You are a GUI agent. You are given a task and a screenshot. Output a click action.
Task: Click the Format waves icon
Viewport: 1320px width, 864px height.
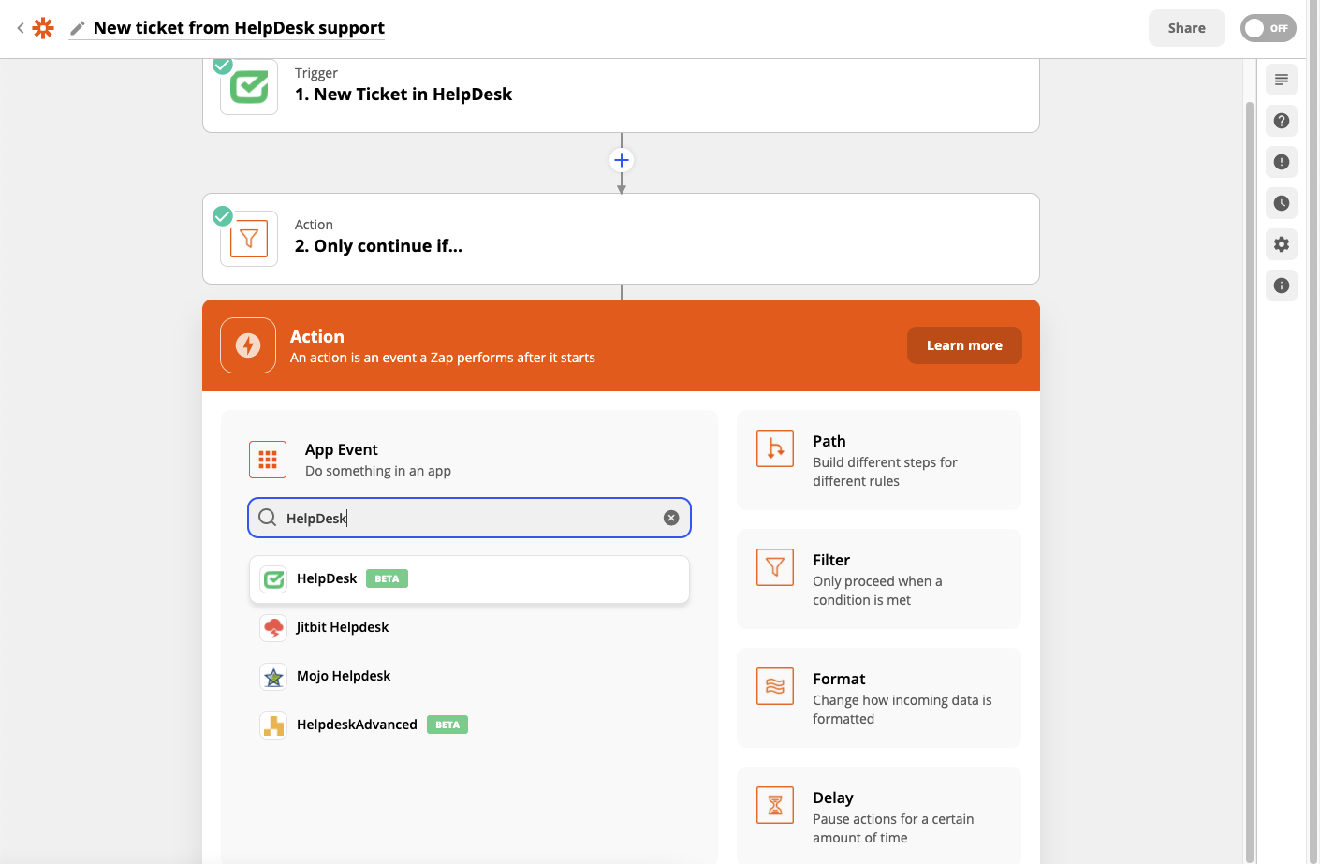click(x=775, y=686)
